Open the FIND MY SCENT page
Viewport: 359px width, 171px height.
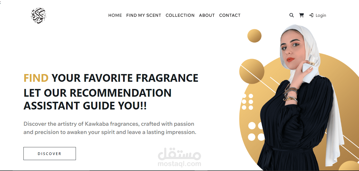pyautogui.click(x=144, y=15)
